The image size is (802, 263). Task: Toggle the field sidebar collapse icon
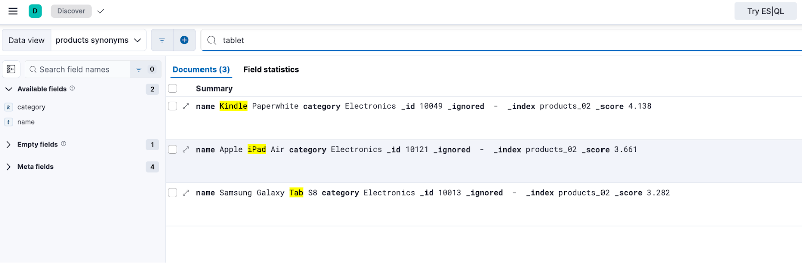click(11, 69)
